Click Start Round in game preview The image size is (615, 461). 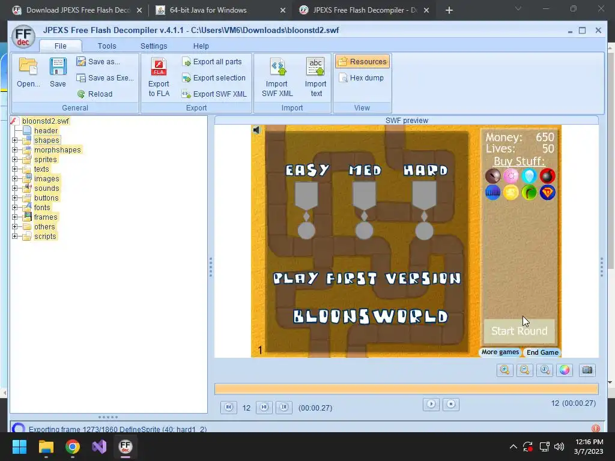(x=519, y=331)
